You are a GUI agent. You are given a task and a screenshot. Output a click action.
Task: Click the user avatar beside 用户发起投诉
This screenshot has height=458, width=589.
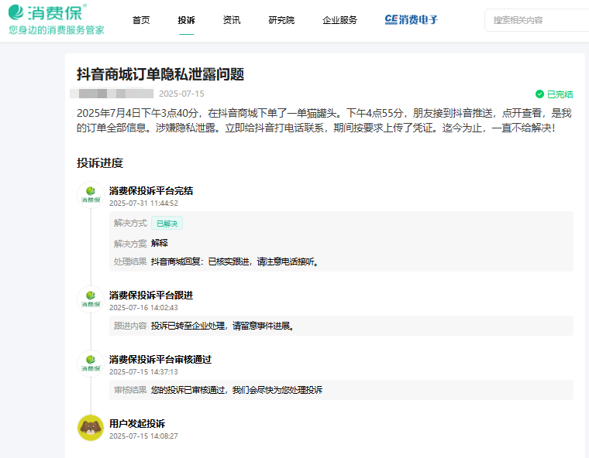[x=91, y=428]
